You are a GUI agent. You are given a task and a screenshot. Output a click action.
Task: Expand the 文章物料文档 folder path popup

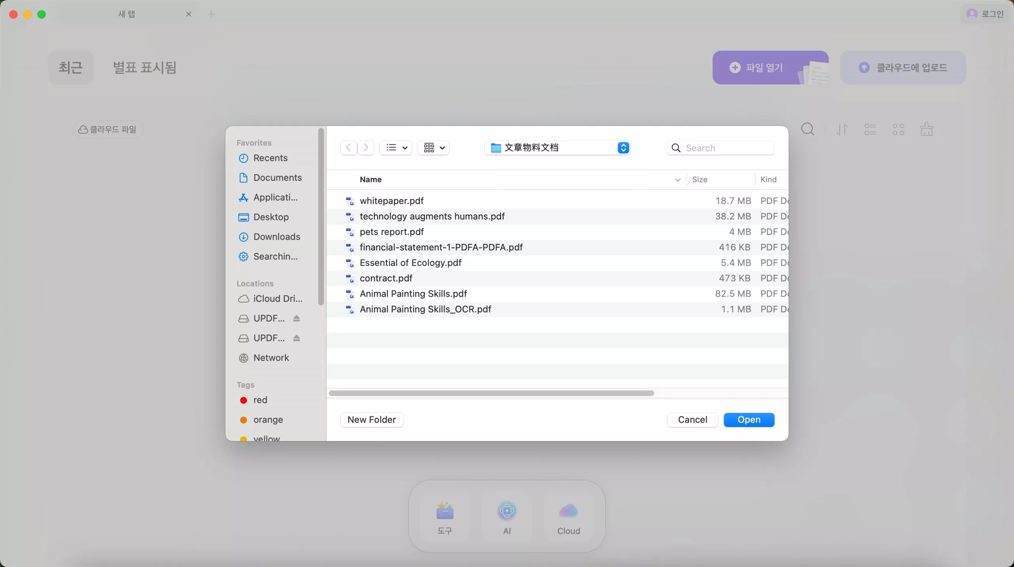(558, 148)
